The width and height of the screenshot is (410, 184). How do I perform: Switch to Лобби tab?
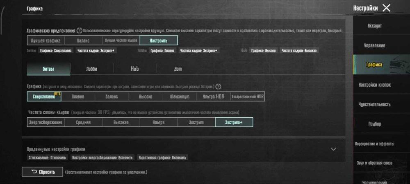92,69
